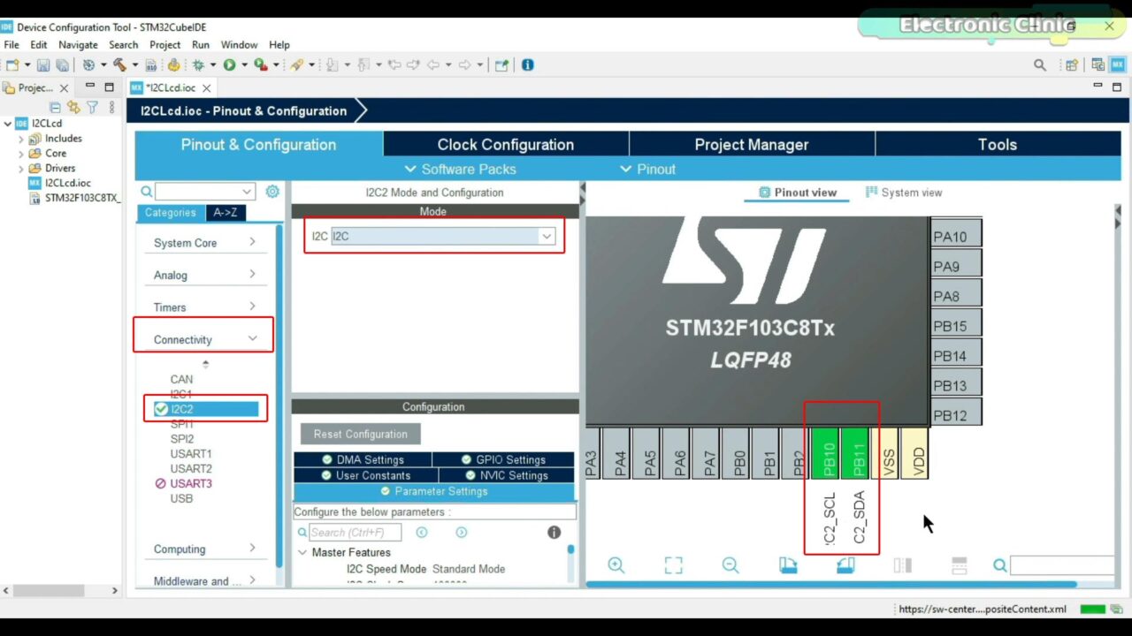Click the blue Information toolbar icon
Screen dimensions: 1132x636
click(x=528, y=64)
